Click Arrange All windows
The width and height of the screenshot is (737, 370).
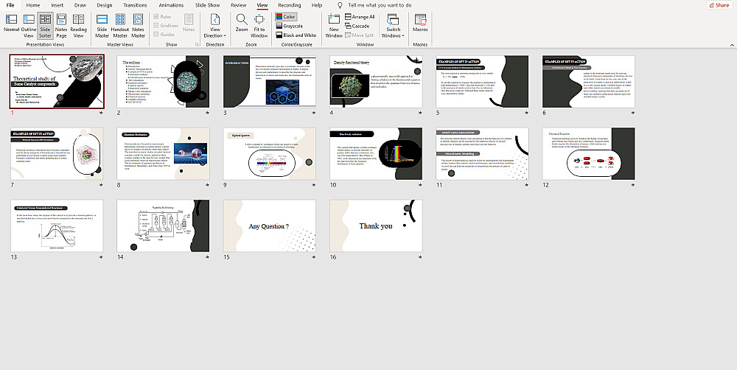[x=360, y=16]
